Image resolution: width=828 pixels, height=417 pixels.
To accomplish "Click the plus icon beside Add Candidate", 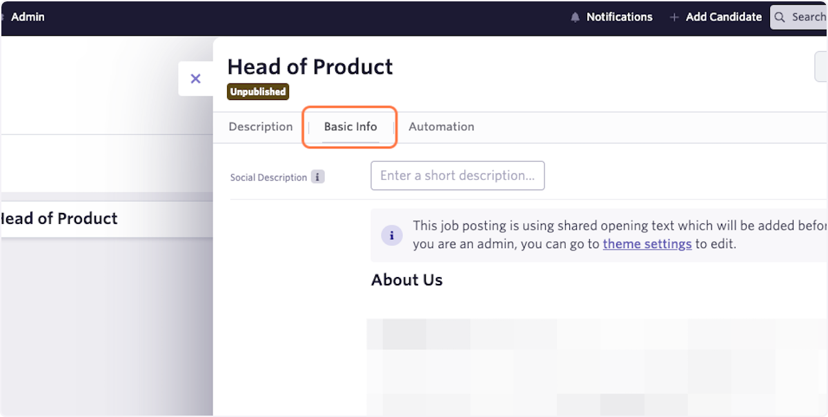I will [x=674, y=17].
